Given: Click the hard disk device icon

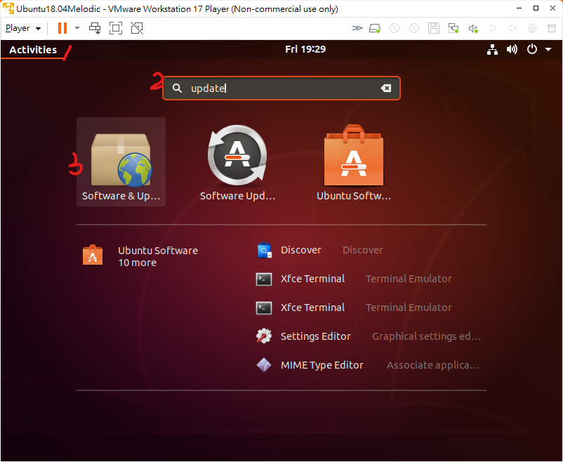Looking at the screenshot, I should (x=375, y=28).
